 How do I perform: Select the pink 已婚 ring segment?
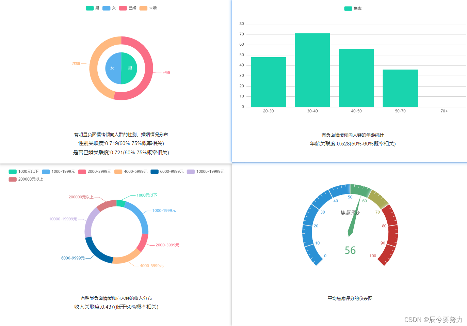point(149,68)
